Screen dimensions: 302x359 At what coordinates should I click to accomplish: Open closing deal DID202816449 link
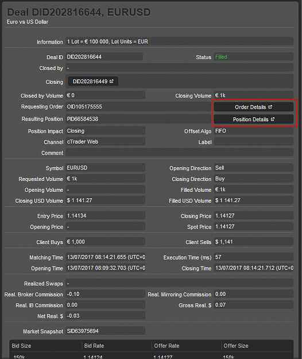(x=93, y=82)
